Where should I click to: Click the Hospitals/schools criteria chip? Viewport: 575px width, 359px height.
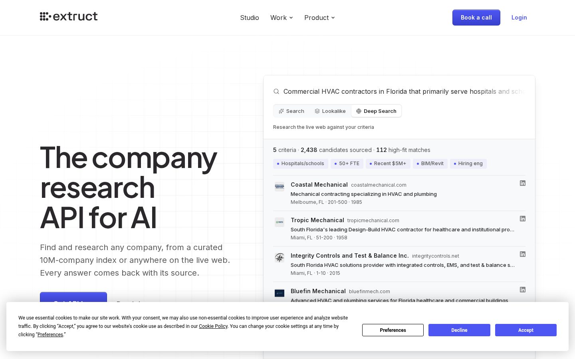tap(301, 164)
